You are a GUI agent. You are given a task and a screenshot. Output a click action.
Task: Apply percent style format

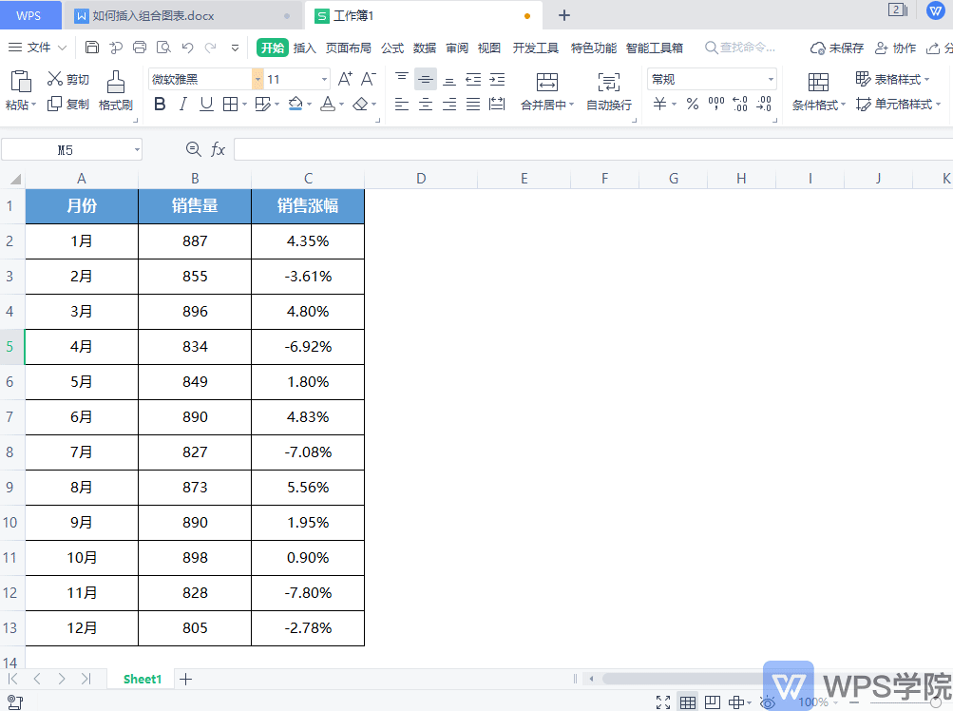(693, 104)
